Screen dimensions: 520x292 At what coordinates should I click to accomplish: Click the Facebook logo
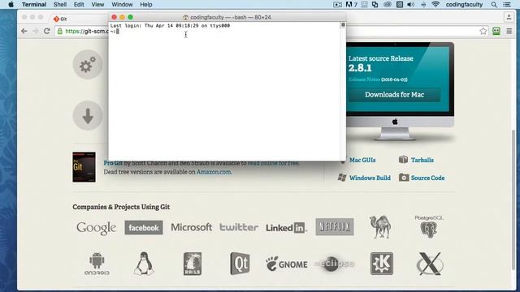pyautogui.click(x=144, y=228)
